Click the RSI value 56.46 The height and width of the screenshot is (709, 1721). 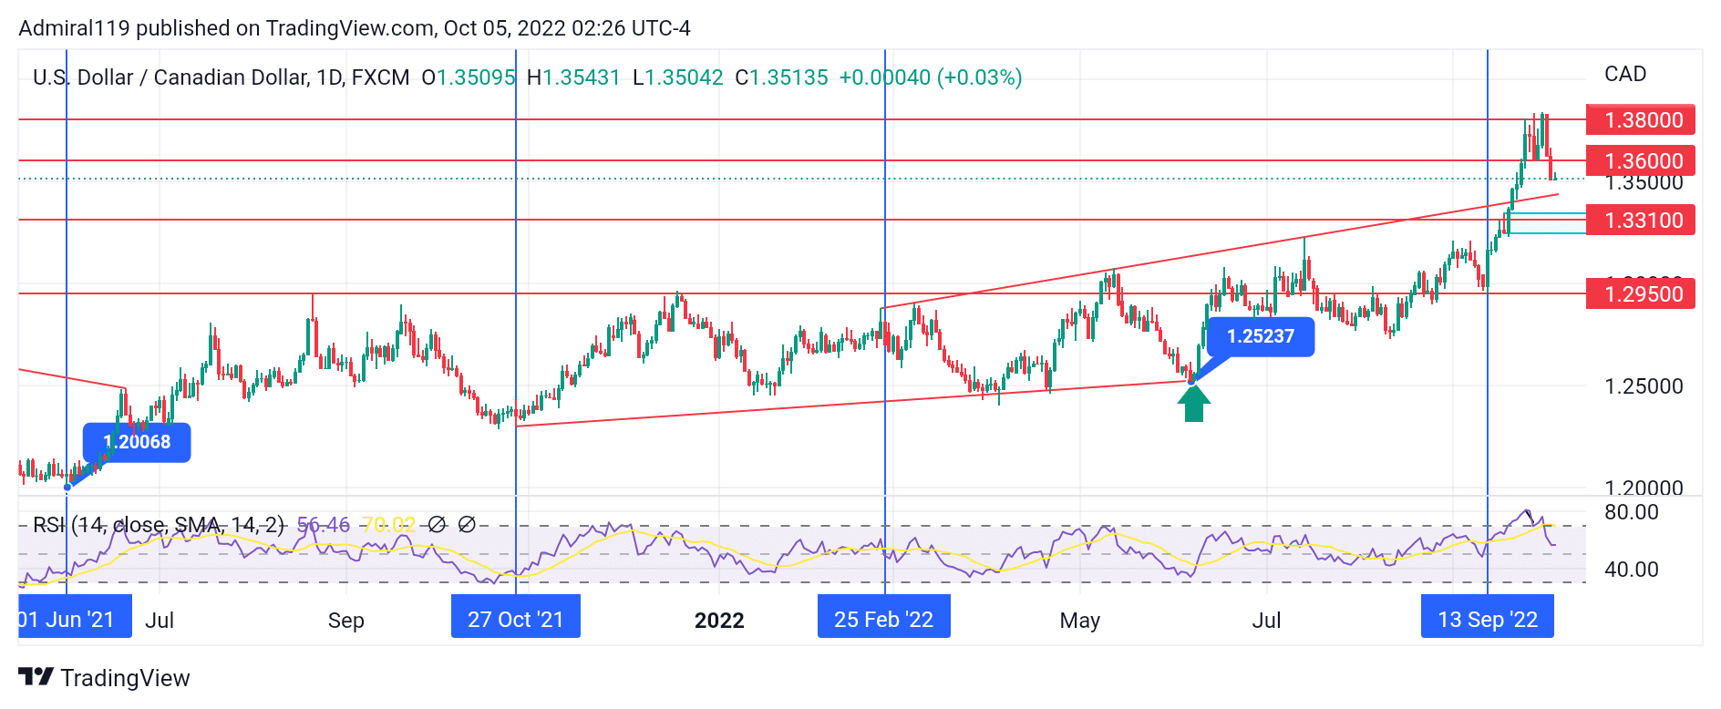pos(323,524)
